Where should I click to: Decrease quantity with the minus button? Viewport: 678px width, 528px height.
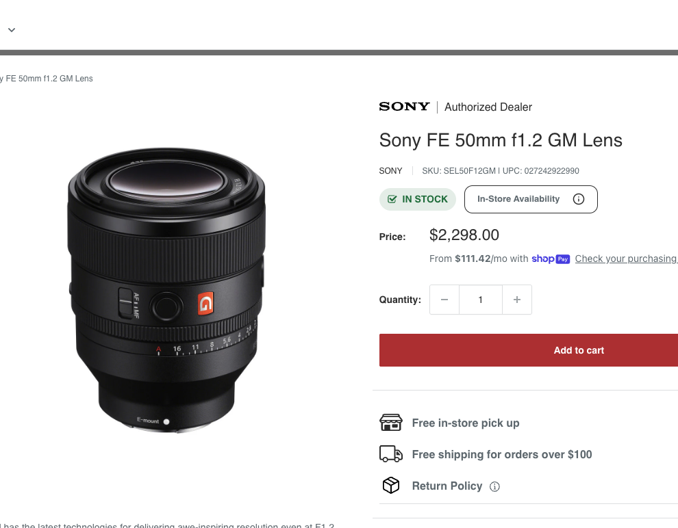pyautogui.click(x=444, y=300)
